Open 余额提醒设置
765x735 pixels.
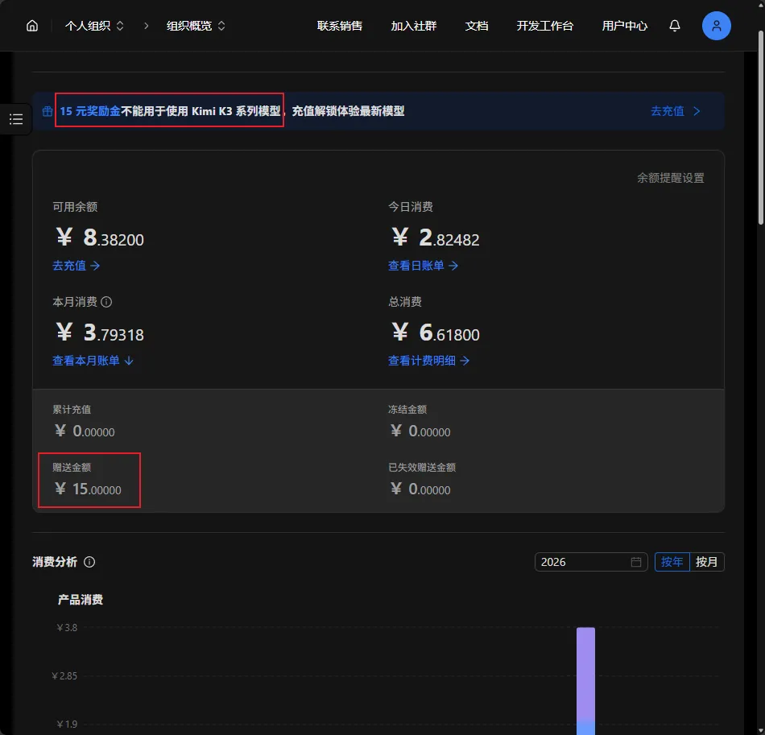[670, 178]
